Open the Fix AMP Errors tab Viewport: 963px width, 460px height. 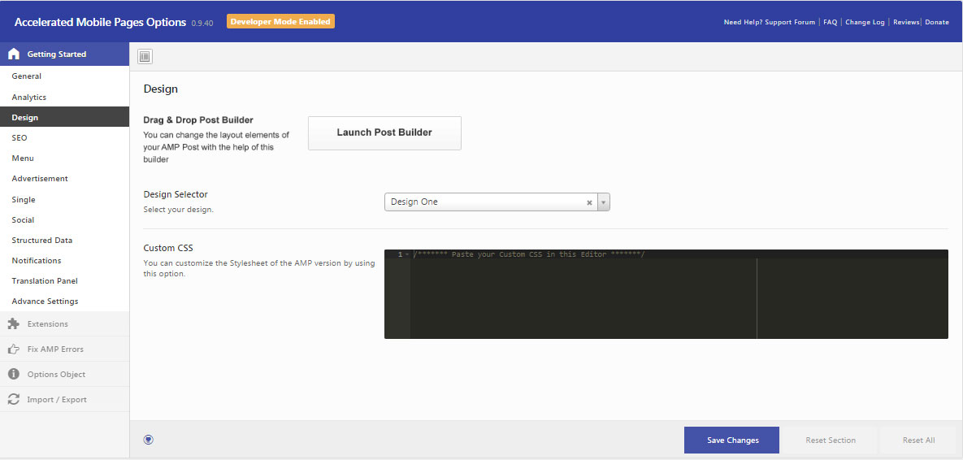tap(64, 349)
